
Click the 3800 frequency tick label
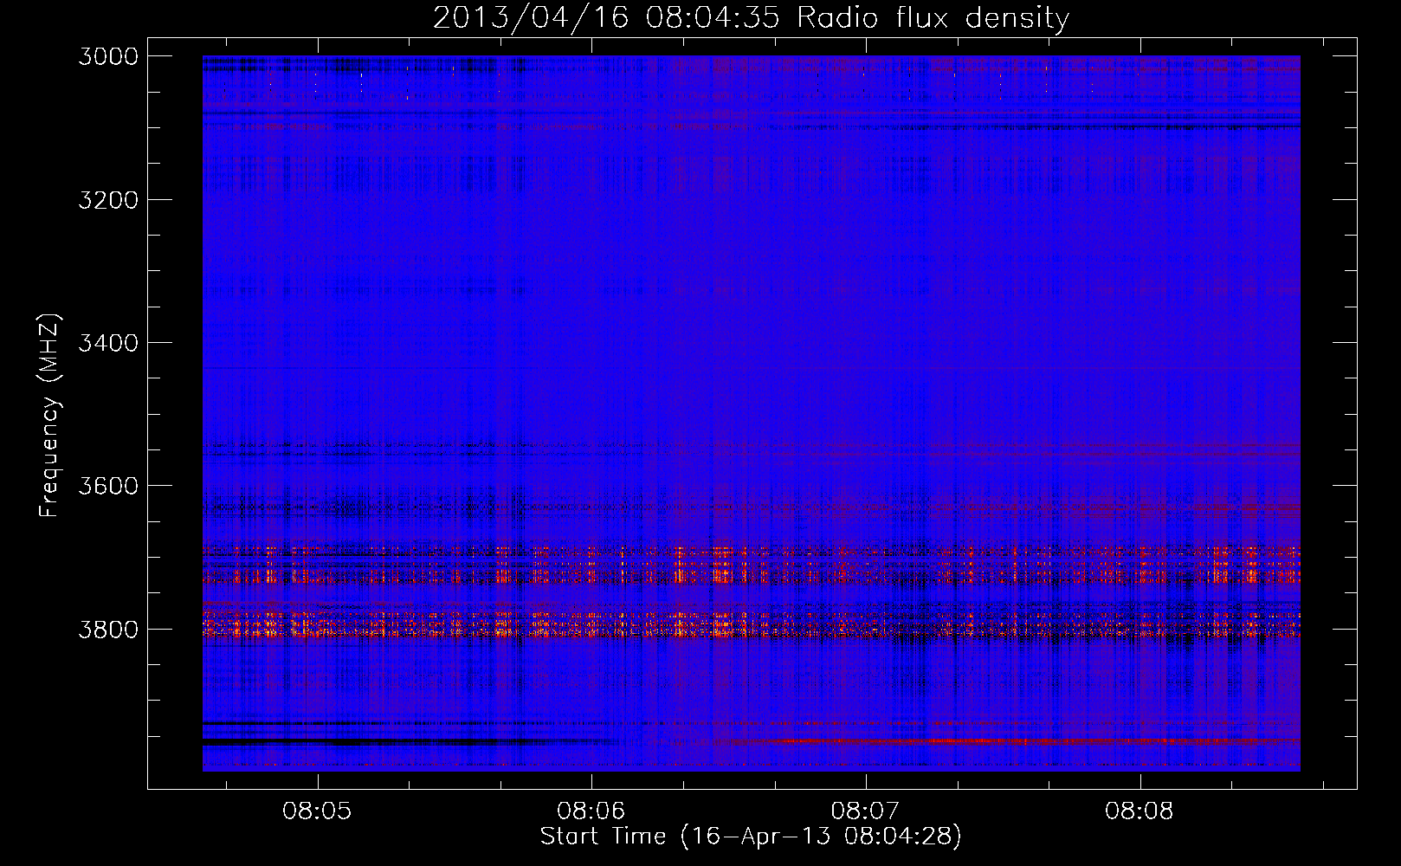[108, 629]
